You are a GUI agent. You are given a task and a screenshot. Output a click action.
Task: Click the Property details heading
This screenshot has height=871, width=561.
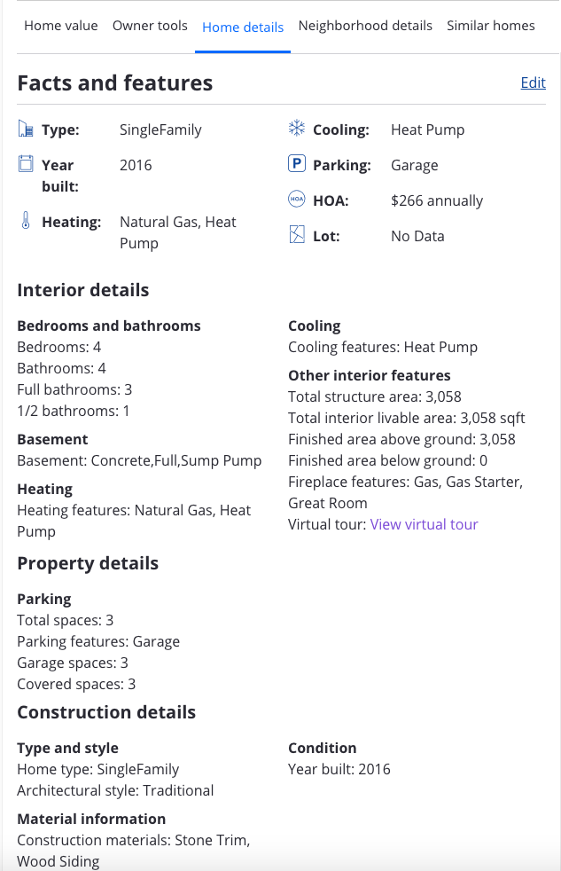(88, 563)
